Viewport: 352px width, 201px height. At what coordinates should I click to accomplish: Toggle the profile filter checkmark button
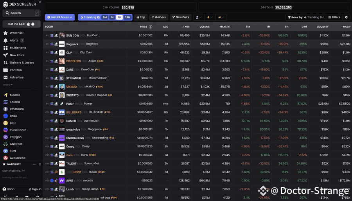199,17
